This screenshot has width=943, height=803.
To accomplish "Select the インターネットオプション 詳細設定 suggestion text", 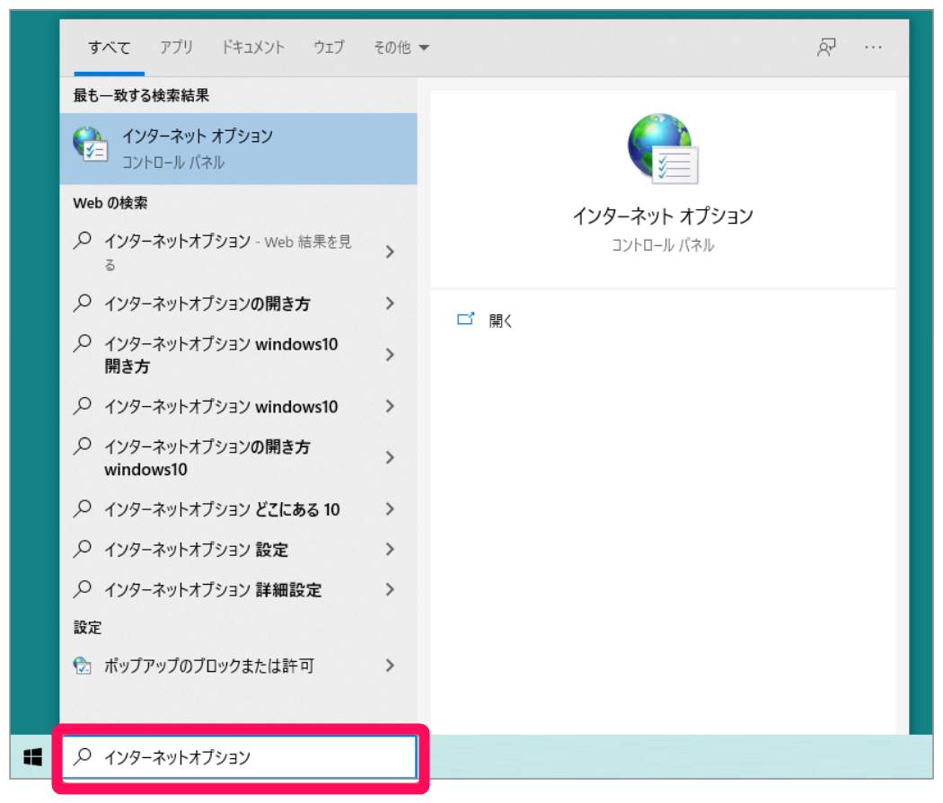I will tap(213, 589).
